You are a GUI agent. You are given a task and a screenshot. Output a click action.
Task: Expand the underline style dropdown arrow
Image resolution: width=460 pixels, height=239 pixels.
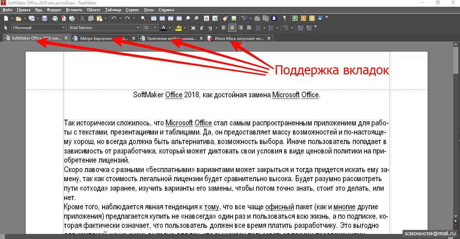216,28
